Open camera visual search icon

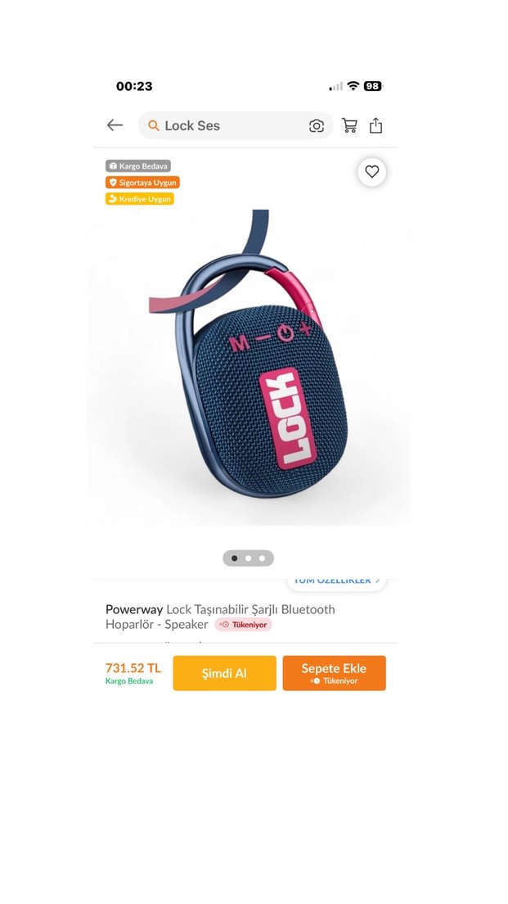317,125
